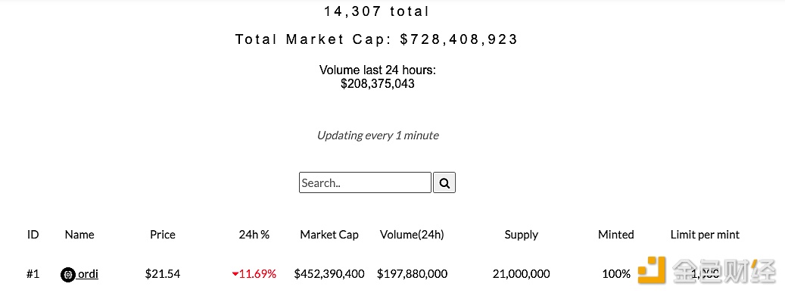Image resolution: width=785 pixels, height=293 pixels.
Task: Click the ordi token logo icon
Action: [x=68, y=275]
